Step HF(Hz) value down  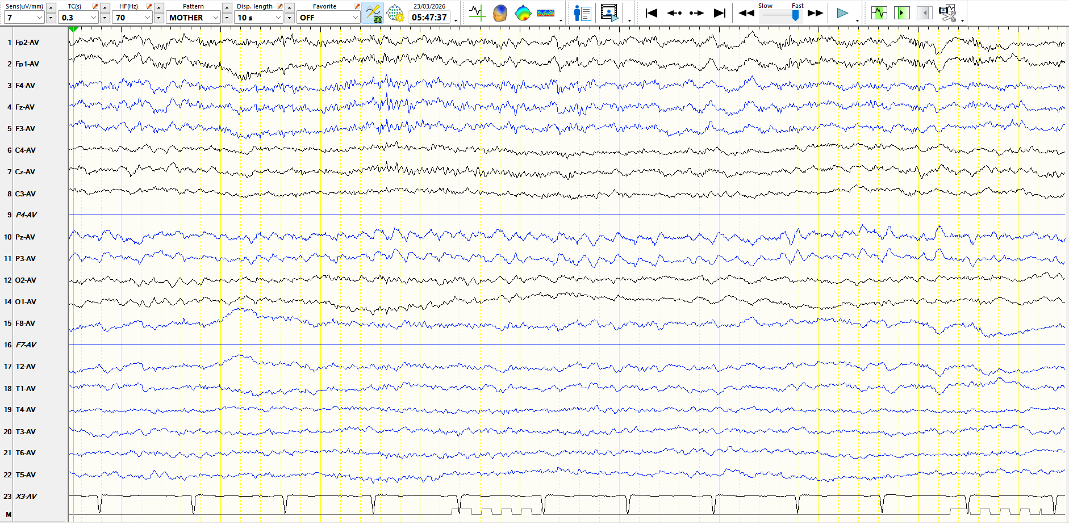[159, 18]
